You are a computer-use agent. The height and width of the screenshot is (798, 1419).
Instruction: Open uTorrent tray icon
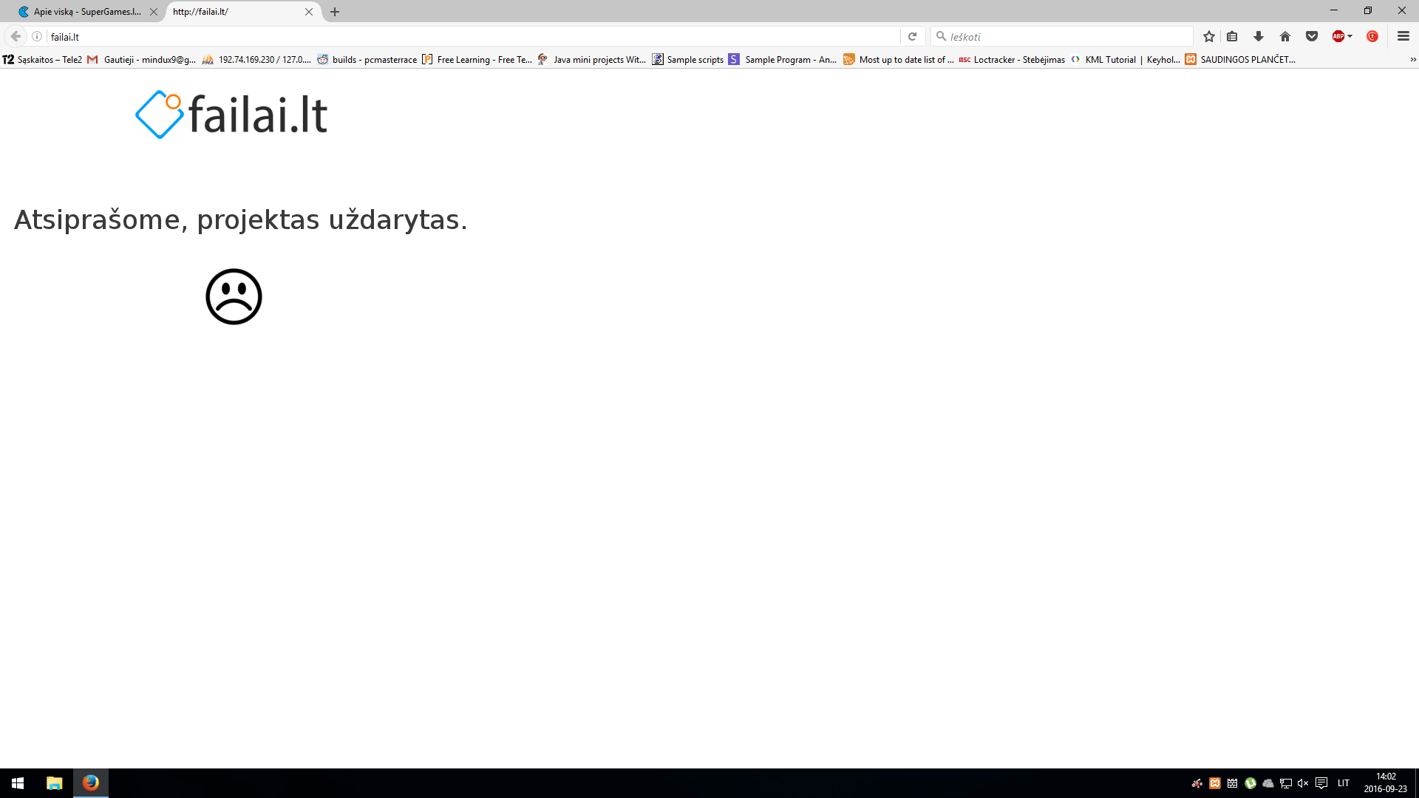tap(1250, 783)
